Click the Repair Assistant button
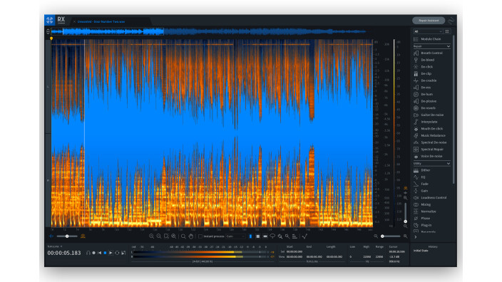The height and width of the screenshot is (282, 502). click(429, 21)
